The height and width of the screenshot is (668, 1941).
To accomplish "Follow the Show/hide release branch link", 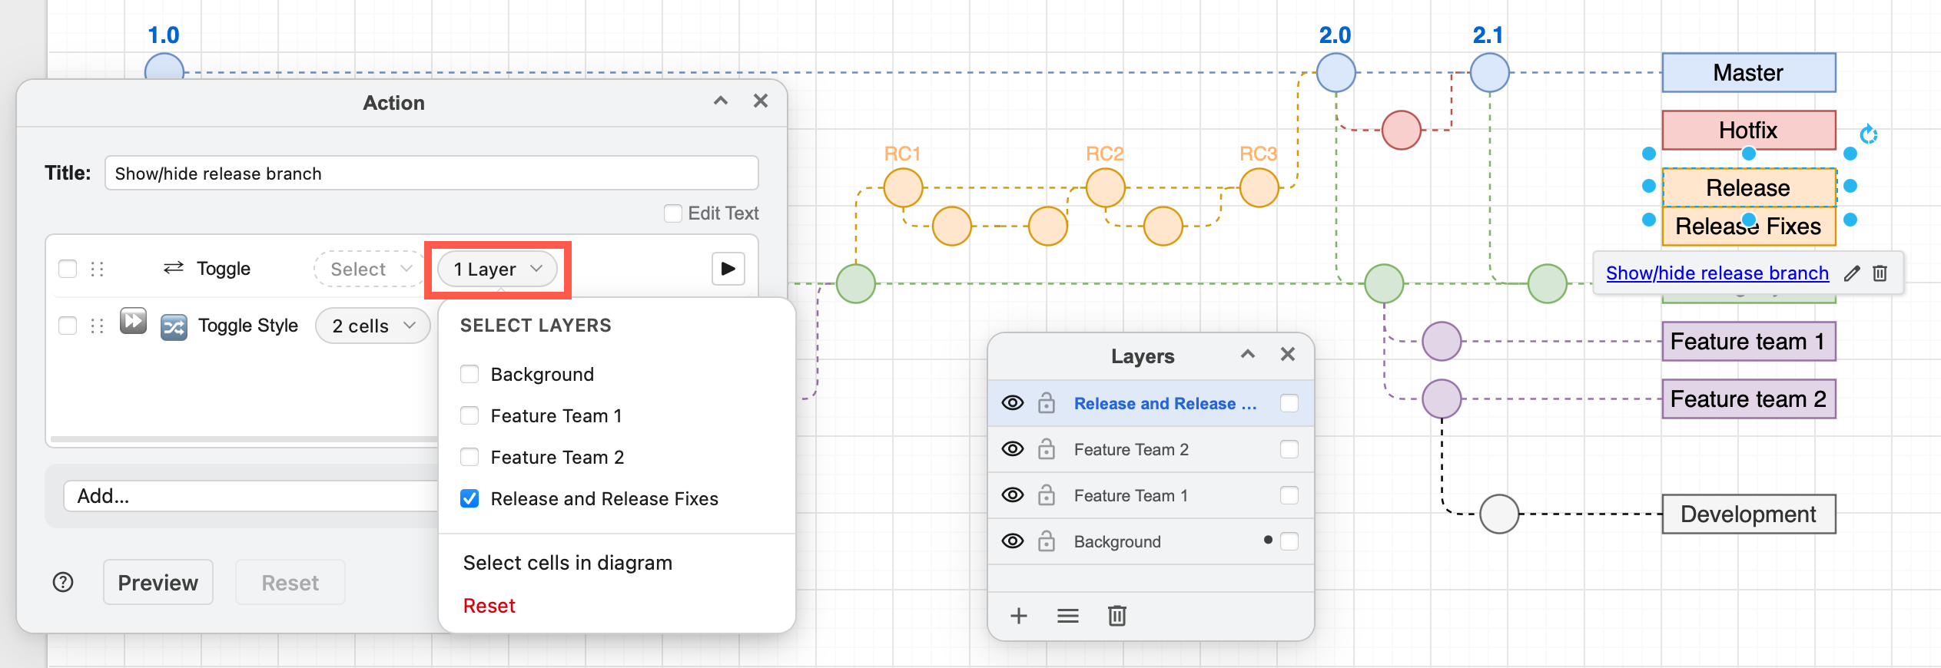I will 1717,273.
